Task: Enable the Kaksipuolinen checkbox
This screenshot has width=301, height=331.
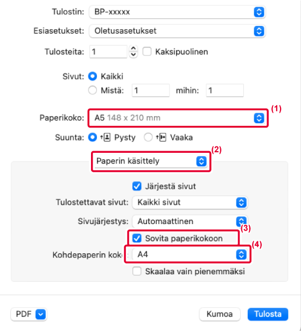Action: coord(147,51)
